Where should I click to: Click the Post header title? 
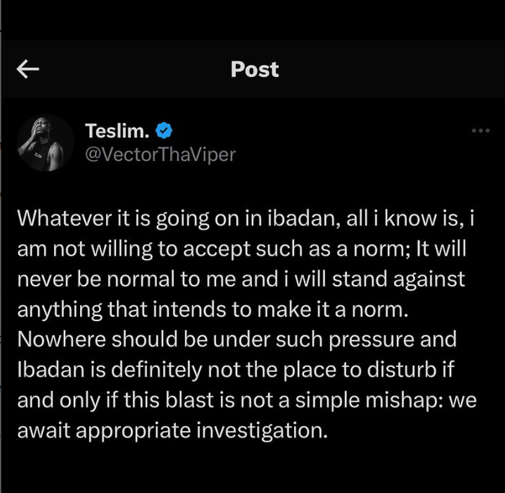coord(254,69)
